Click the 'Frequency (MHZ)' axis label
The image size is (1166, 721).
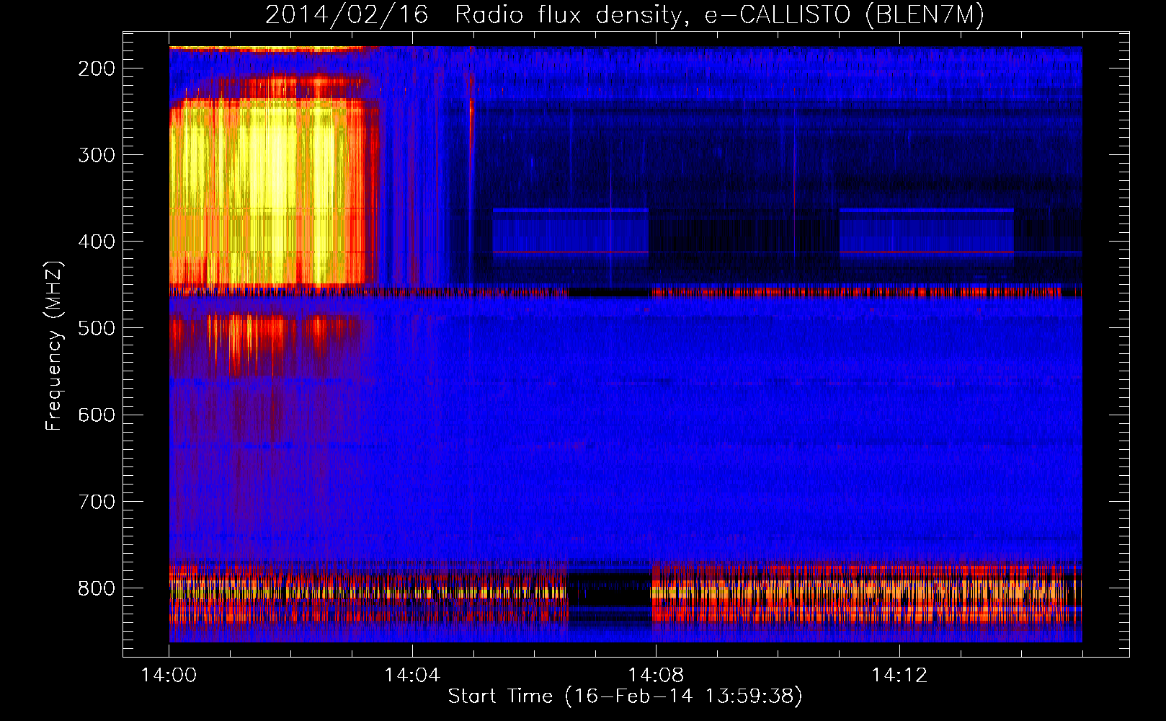54,345
